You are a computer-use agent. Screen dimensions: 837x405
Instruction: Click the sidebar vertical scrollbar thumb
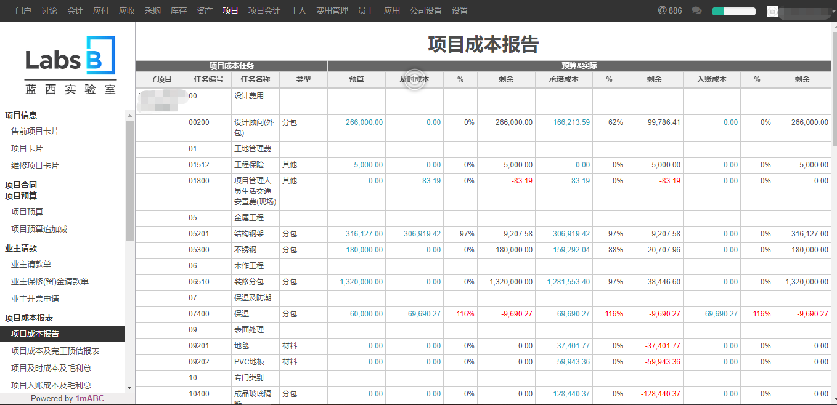129,180
